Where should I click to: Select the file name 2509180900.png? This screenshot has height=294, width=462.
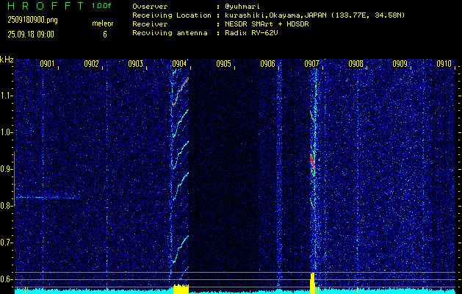click(x=33, y=20)
